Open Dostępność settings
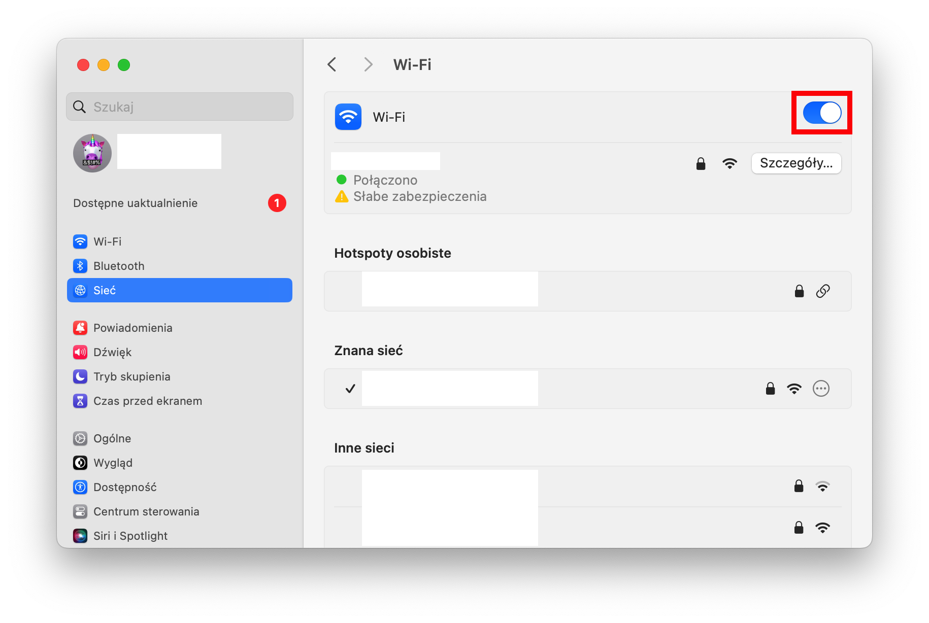This screenshot has width=929, height=623. pyautogui.click(x=180, y=487)
